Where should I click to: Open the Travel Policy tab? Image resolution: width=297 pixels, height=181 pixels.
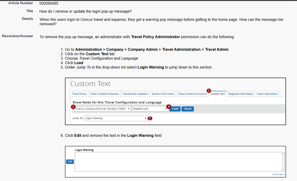[x=79, y=94]
